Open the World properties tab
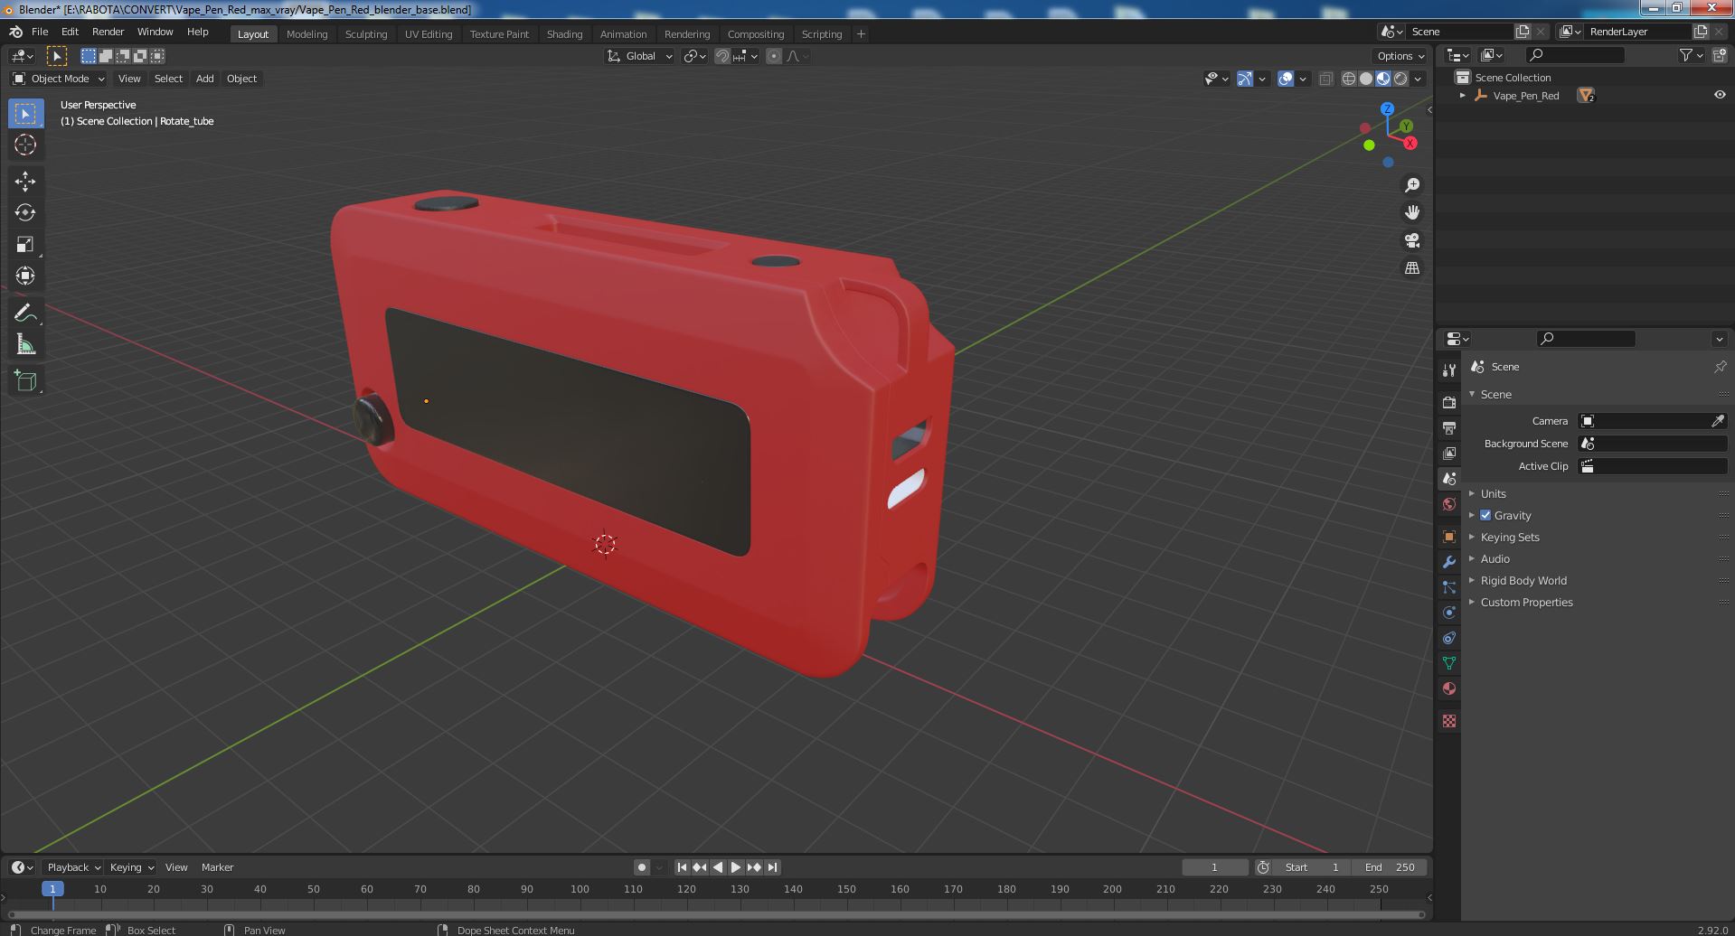This screenshot has width=1735, height=936. tap(1449, 504)
